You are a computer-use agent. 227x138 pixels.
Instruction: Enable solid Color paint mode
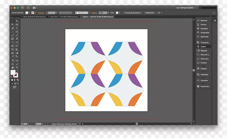pyautogui.click(x=12, y=80)
